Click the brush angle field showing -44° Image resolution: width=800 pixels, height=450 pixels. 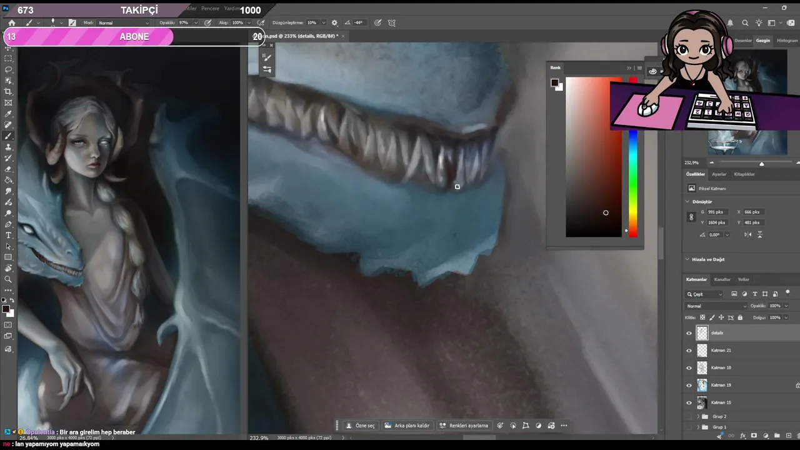[358, 23]
